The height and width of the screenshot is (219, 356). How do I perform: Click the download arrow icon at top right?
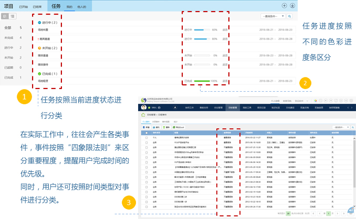pyautogui.click(x=291, y=6)
